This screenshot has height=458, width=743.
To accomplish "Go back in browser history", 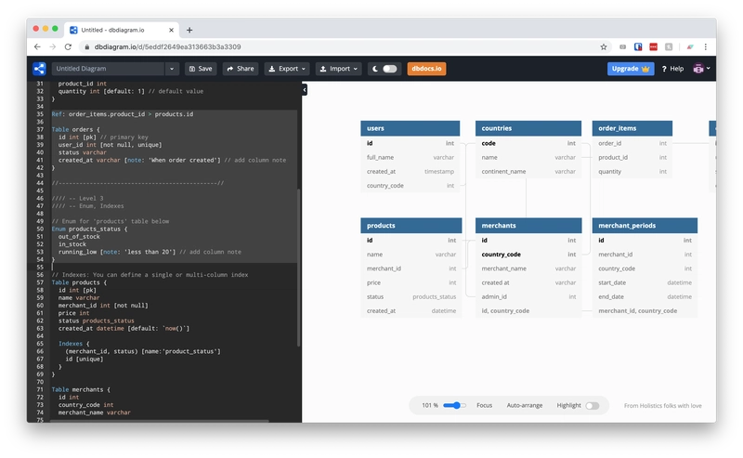I will tap(37, 47).
